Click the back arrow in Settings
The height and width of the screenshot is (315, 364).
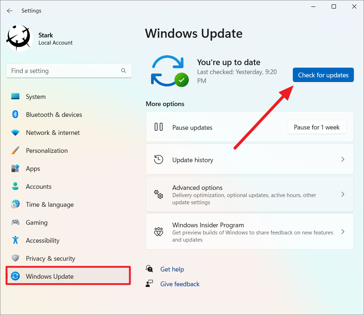(9, 11)
